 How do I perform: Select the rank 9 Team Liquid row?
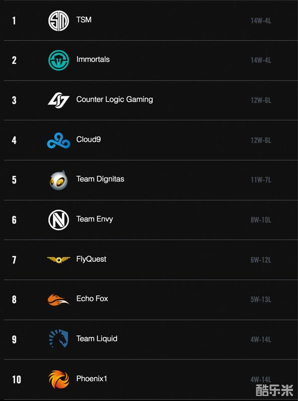click(151, 339)
